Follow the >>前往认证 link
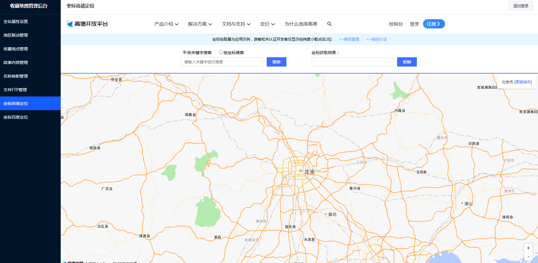Image resolution: width=538 pixels, height=263 pixels. (376, 39)
